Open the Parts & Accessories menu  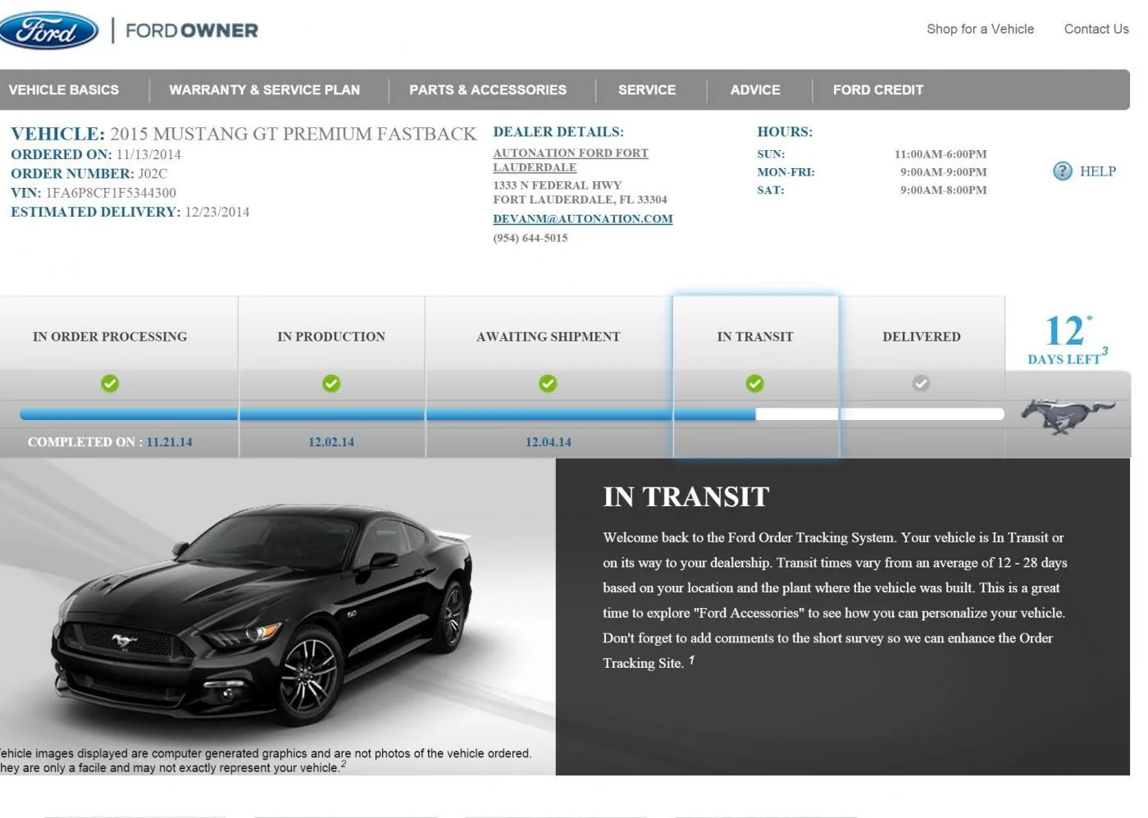pos(488,90)
